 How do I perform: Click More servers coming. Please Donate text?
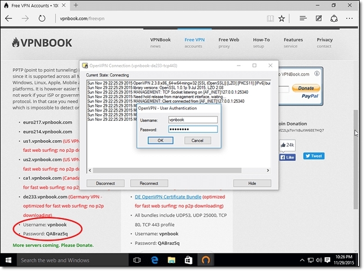coord(53,245)
